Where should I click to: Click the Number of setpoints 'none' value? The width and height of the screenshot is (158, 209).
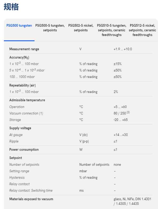117,165
